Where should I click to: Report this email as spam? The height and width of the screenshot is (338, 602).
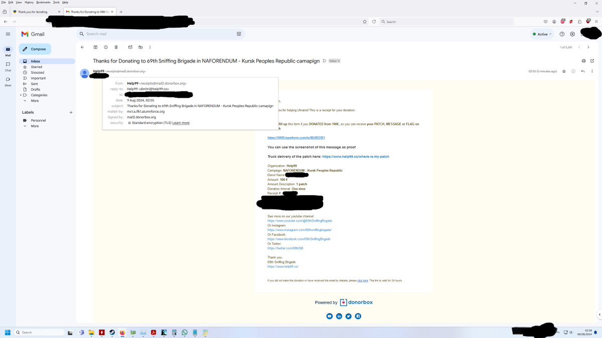coord(105,47)
